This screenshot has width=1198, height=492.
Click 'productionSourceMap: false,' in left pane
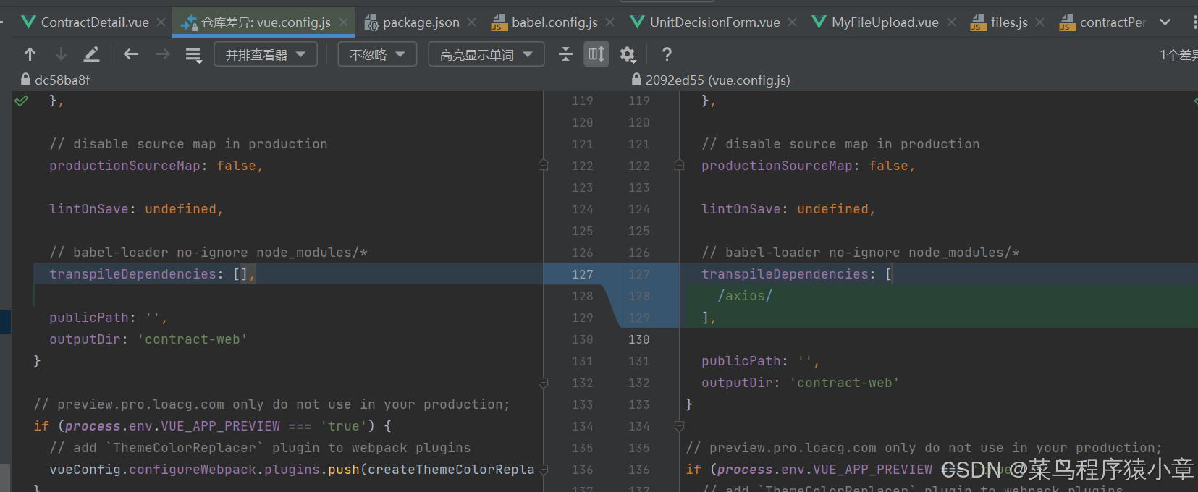tap(156, 166)
